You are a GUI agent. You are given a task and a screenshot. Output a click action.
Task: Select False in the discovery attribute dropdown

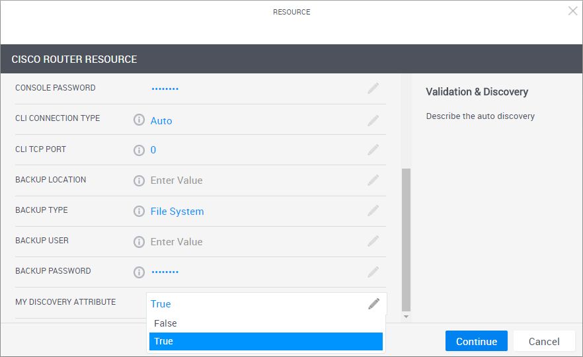coord(266,323)
